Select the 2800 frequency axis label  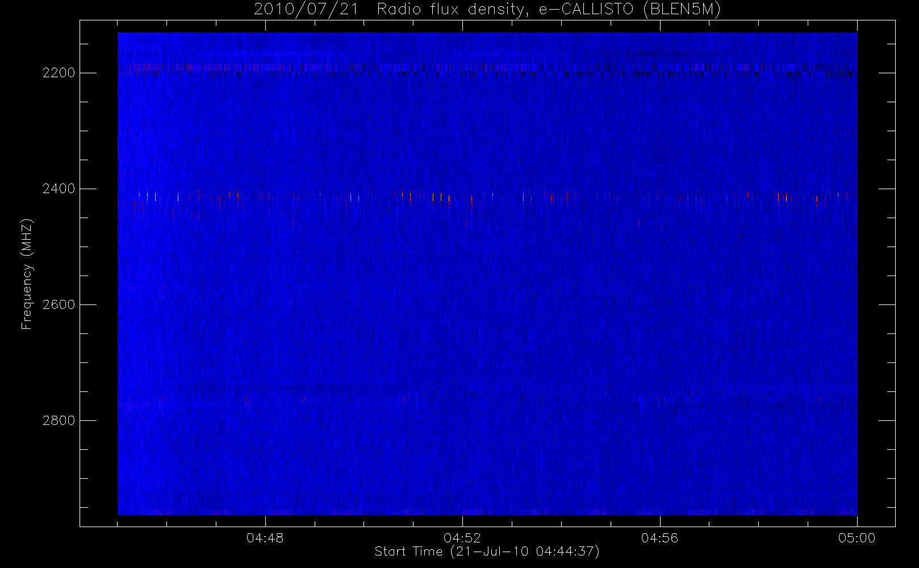(59, 420)
